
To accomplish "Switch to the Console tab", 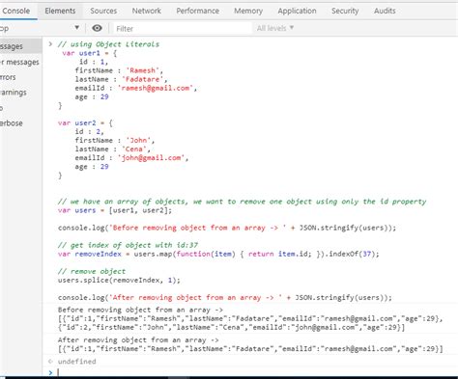I will pos(16,11).
